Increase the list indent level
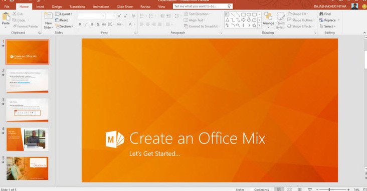Viewport: 367px width, 191px height. (168, 16)
